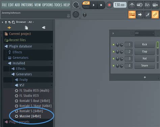Toggle PAT pattern mode button
Screen dimensions: 160x127
pos(86,3)
